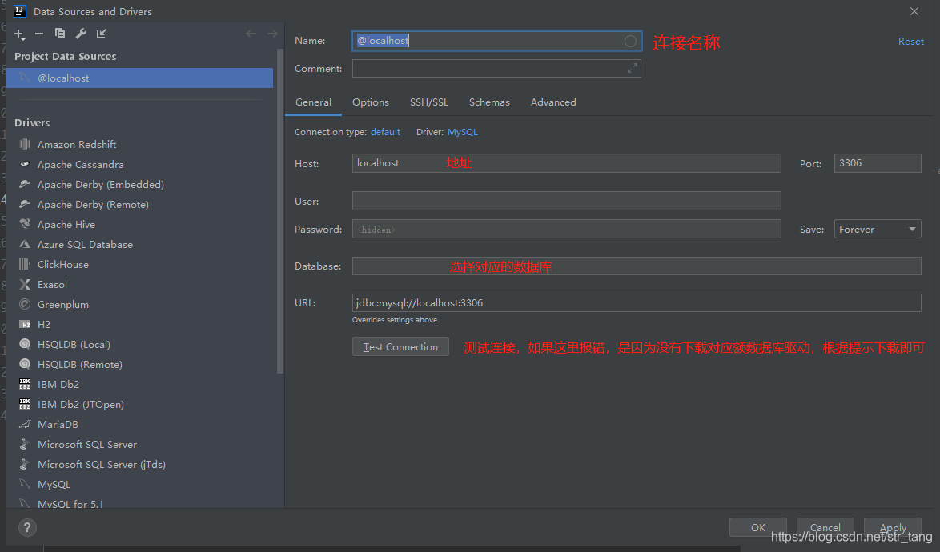Click the Apache Hive driver icon
940x552 pixels.
point(25,224)
